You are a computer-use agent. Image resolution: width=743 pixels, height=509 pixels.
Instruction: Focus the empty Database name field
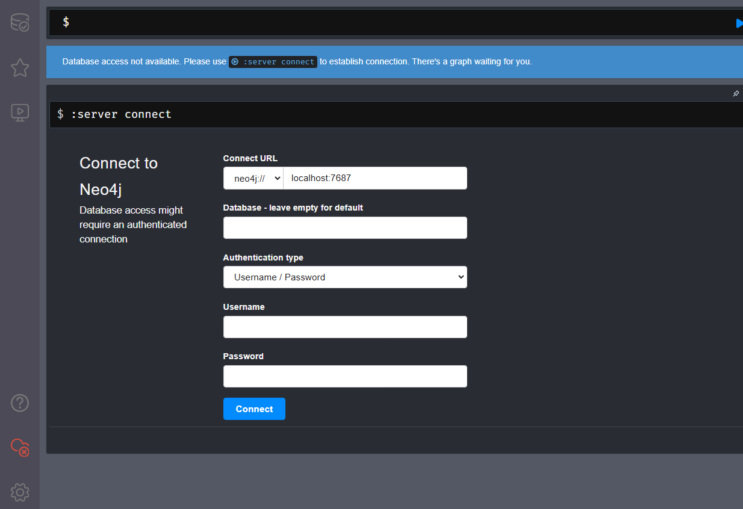[344, 227]
